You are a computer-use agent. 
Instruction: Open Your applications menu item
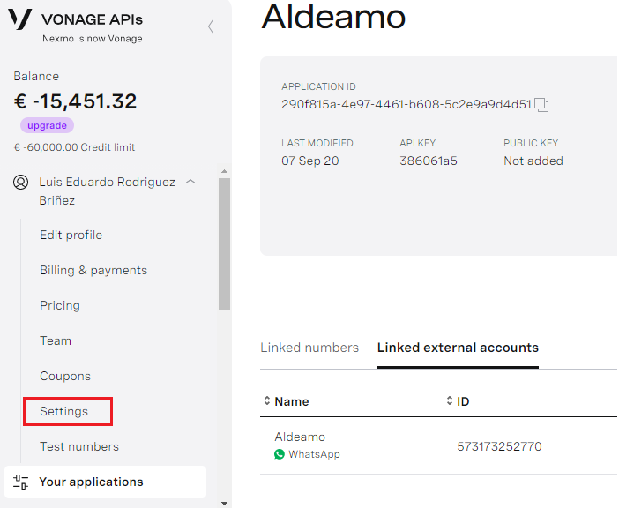(106, 482)
